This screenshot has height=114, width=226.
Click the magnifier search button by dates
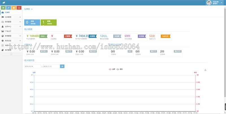[62, 66]
